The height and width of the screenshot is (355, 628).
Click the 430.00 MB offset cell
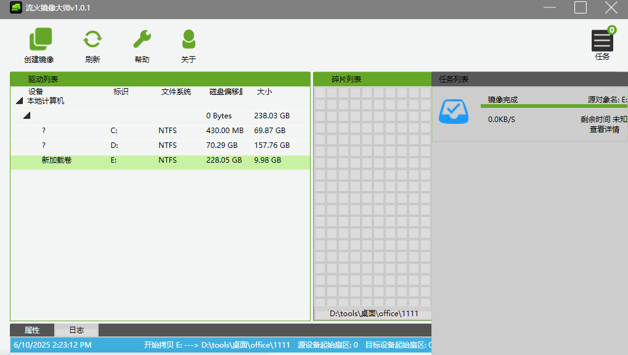[225, 131]
